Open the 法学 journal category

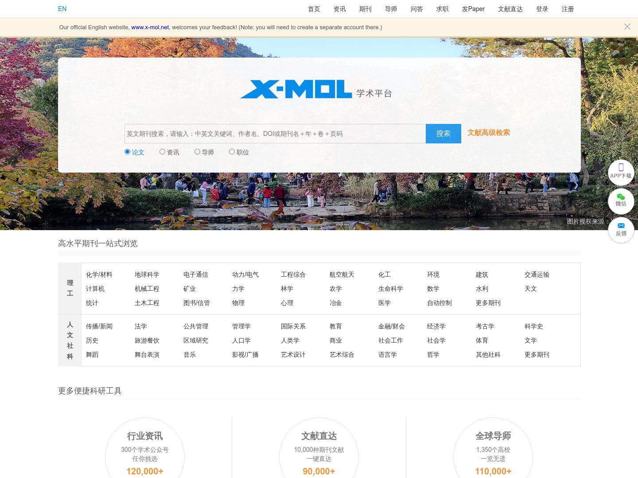tap(141, 326)
